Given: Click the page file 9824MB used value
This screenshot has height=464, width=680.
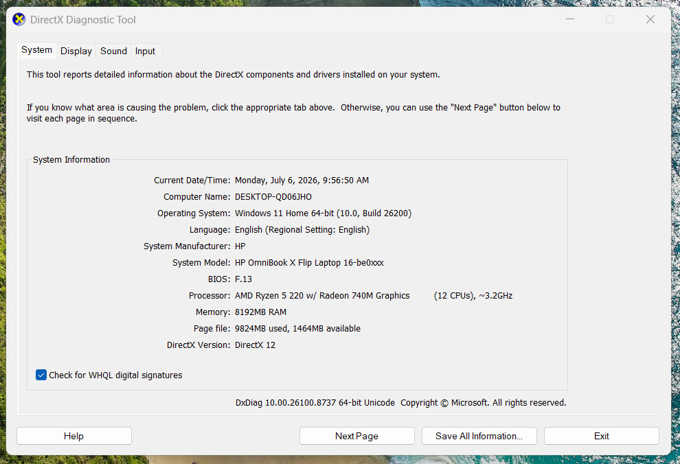Looking at the screenshot, I should (297, 328).
